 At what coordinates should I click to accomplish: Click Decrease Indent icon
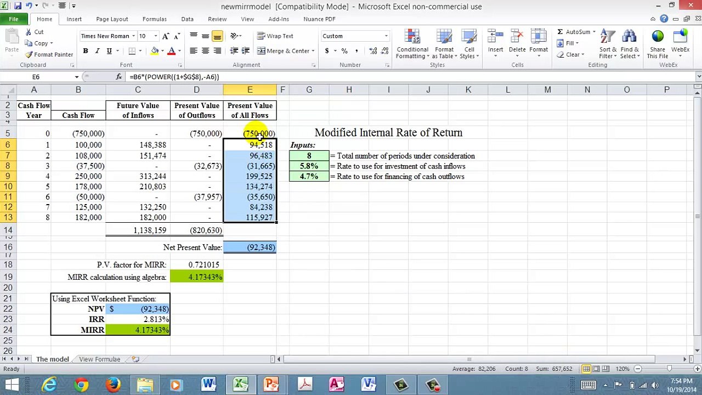pyautogui.click(x=234, y=51)
